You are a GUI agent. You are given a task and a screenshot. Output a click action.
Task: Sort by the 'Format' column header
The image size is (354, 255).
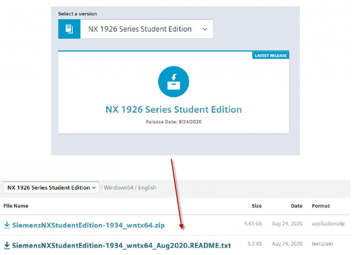[321, 206]
